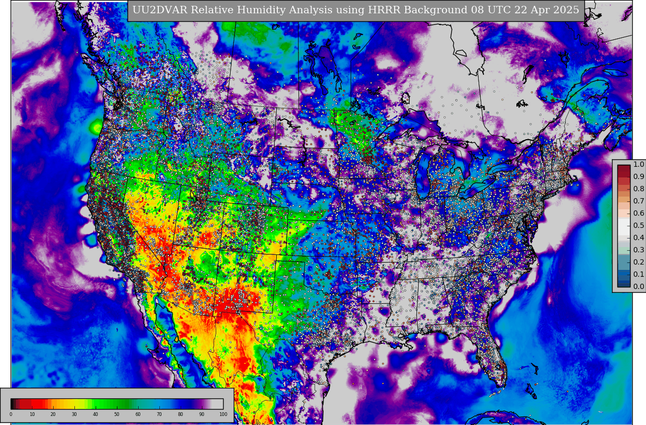646x425 pixels.
Task: Click the "100" tick on humidity scale
Action: [223, 414]
